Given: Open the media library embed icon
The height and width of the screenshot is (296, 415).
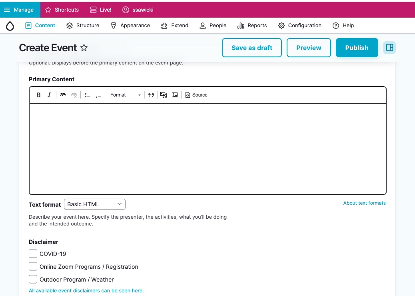Looking at the screenshot, I should [x=164, y=95].
